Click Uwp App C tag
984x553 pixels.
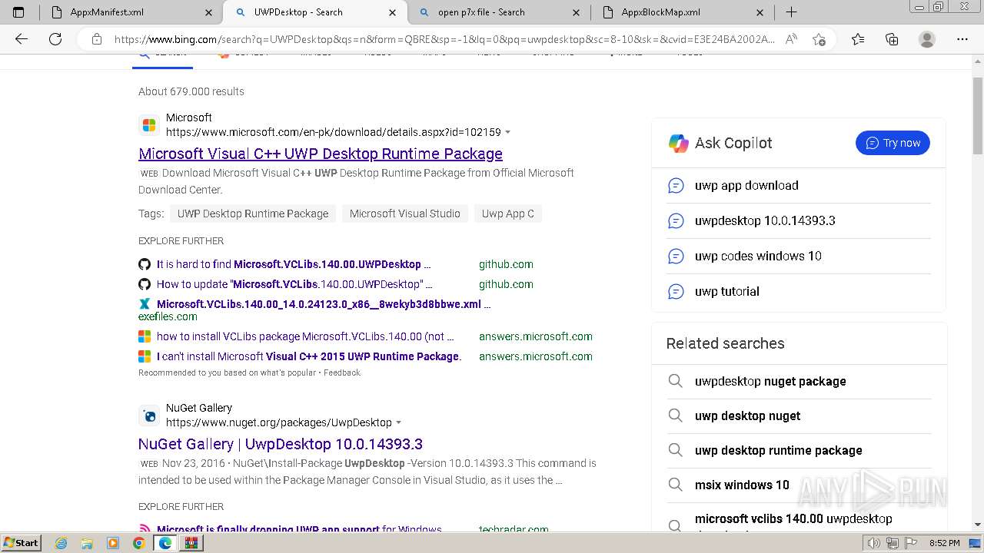pyautogui.click(x=508, y=214)
